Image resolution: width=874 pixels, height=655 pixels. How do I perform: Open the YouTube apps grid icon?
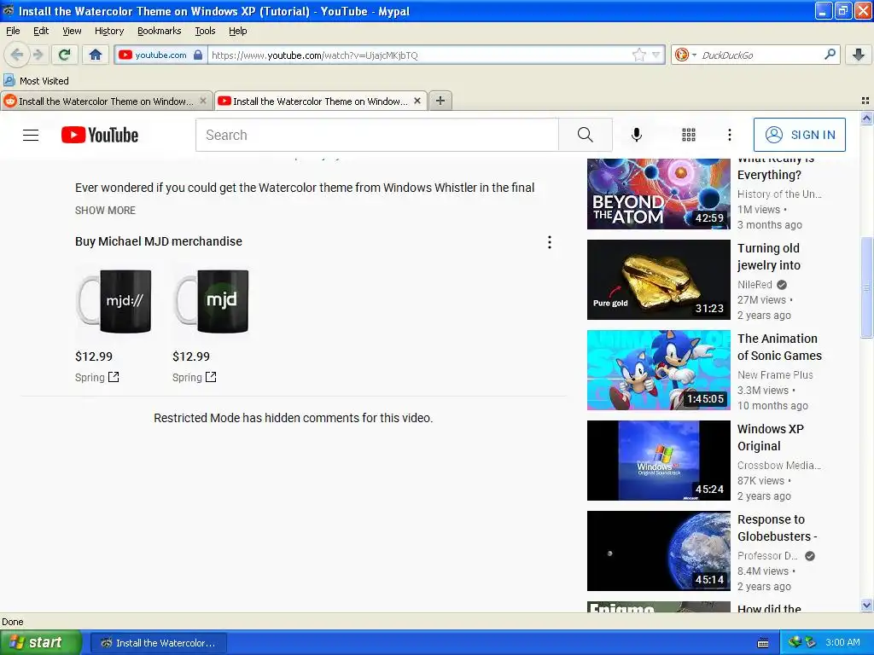pos(689,135)
